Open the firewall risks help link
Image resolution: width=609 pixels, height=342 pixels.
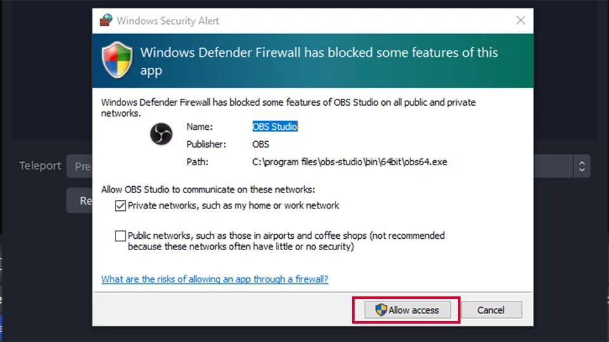point(215,279)
